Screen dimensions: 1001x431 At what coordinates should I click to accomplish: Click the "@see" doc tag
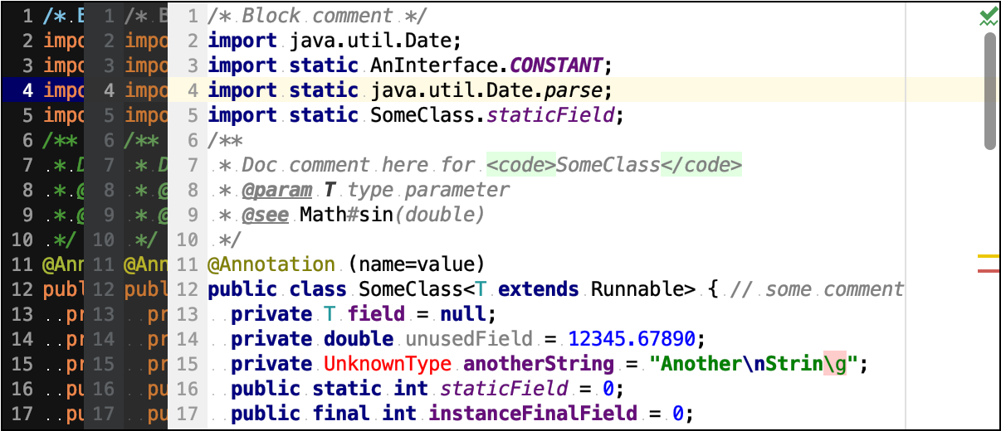click(x=266, y=215)
